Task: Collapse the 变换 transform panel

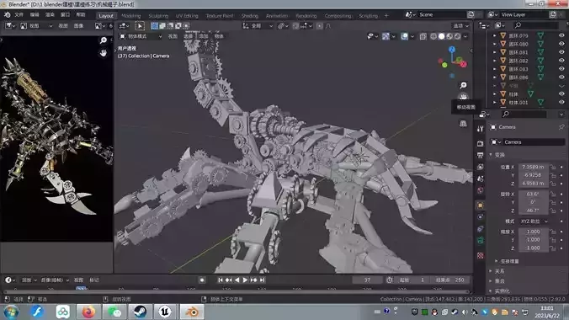Action: pos(491,155)
